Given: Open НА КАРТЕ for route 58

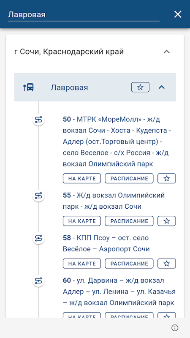Looking at the screenshot, I should tap(82, 263).
